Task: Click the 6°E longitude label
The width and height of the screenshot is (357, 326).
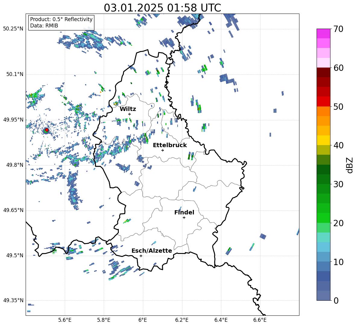Action: (x=143, y=320)
